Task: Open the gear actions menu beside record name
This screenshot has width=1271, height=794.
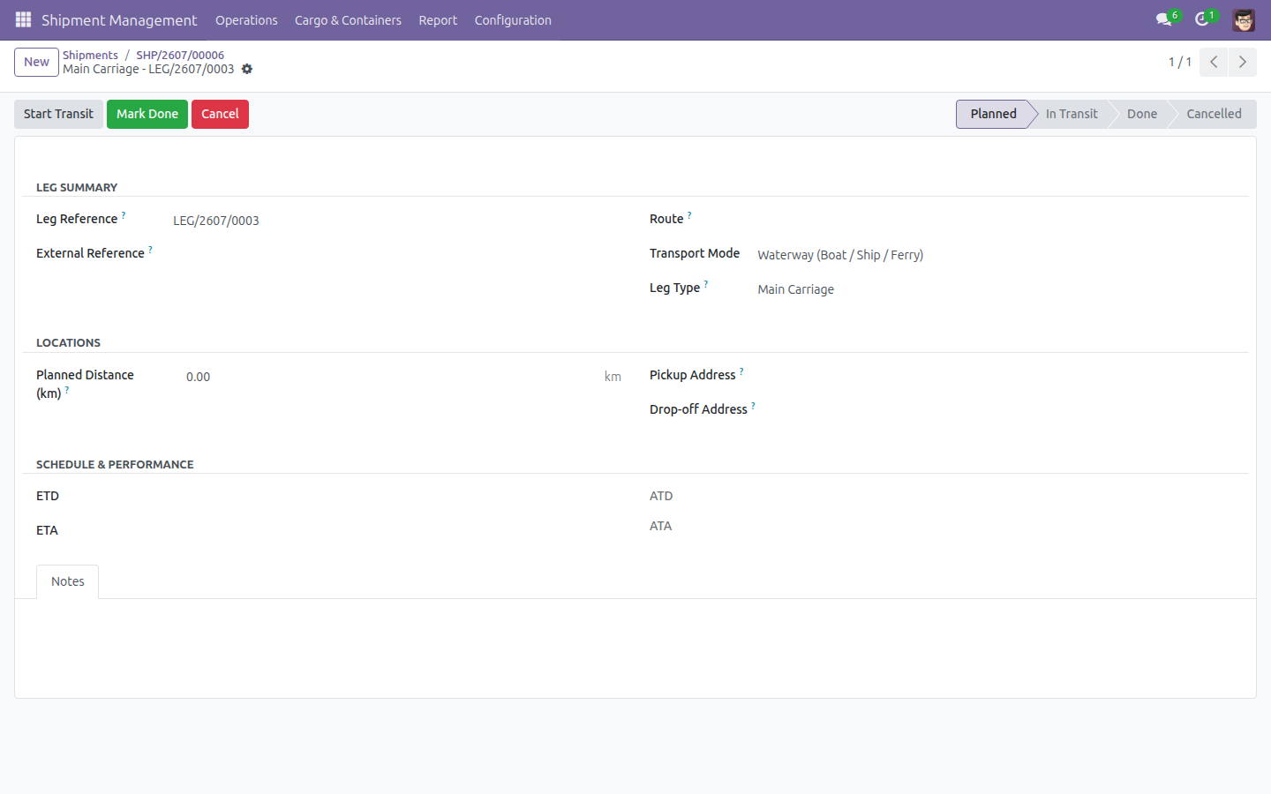Action: tap(247, 69)
